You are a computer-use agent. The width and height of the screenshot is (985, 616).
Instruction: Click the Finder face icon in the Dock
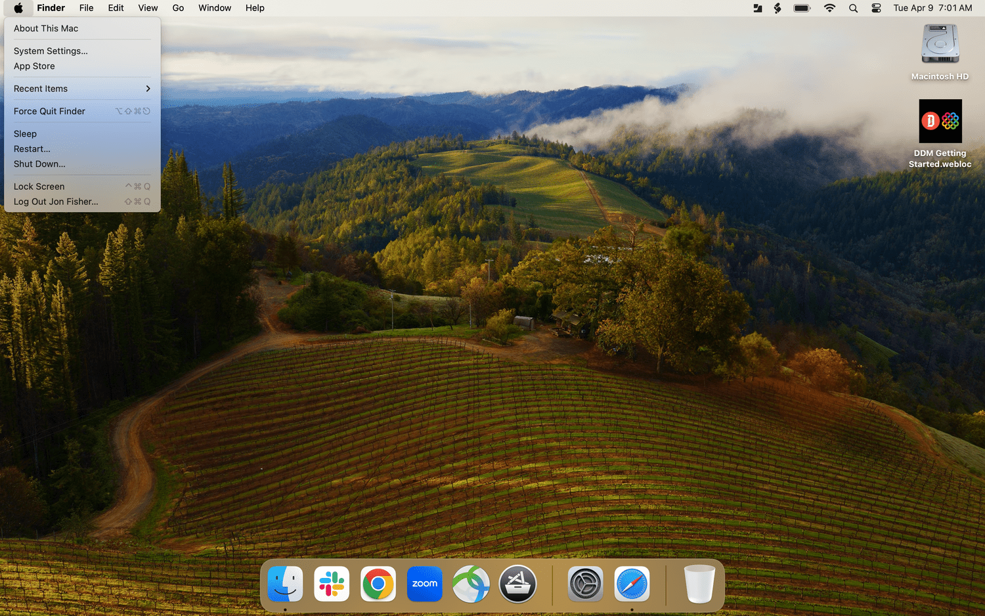(285, 584)
